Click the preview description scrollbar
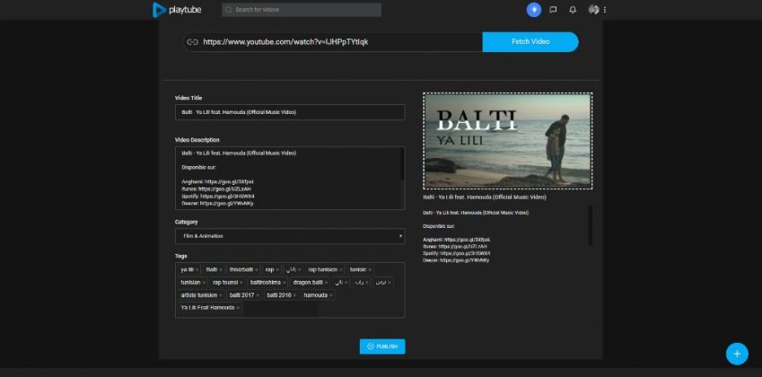 (591, 225)
